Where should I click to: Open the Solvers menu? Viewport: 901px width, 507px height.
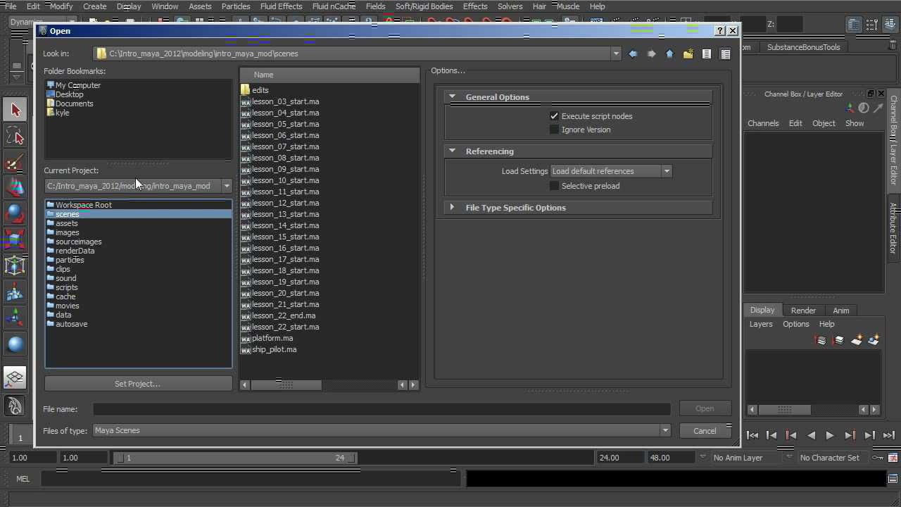pyautogui.click(x=510, y=6)
